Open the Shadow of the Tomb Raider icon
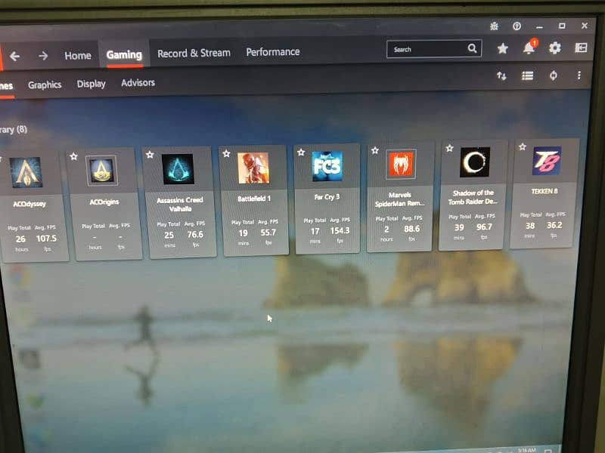605x453 pixels. tap(475, 162)
